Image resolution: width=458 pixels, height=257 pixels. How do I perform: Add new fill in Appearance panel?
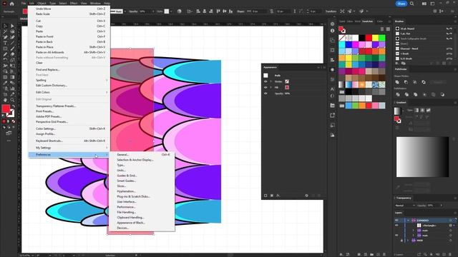(272, 196)
